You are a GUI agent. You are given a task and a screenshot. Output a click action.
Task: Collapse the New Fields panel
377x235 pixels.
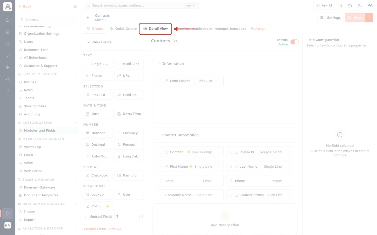[88, 42]
